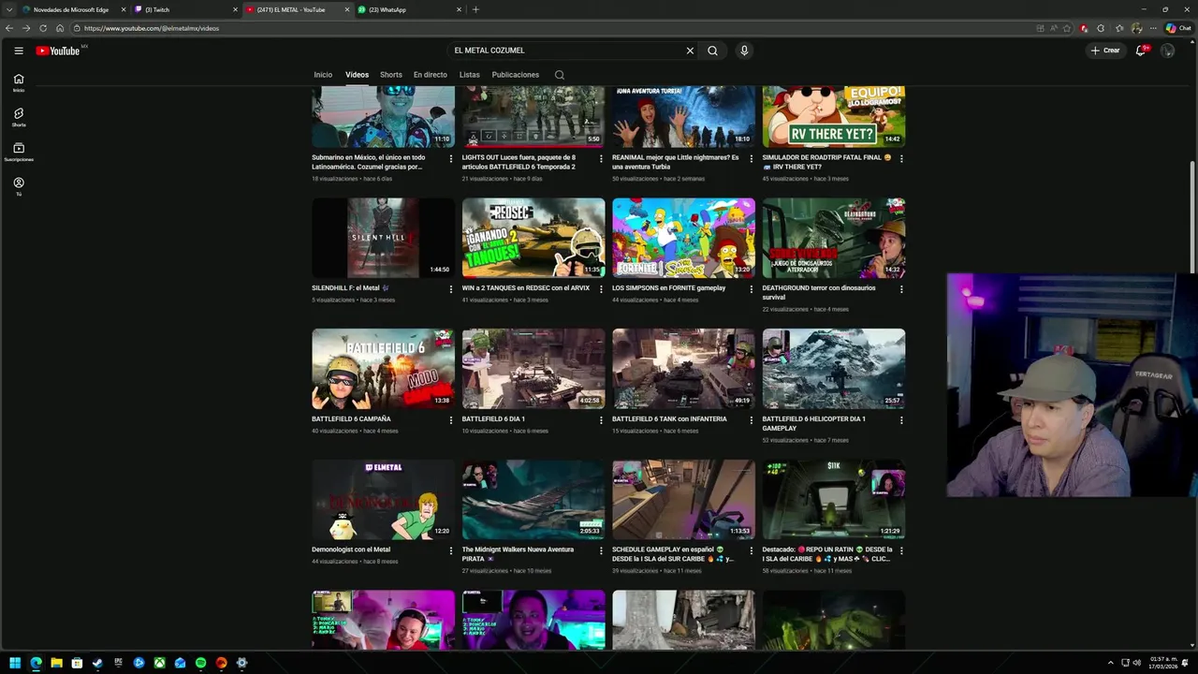The width and height of the screenshot is (1198, 674).
Task: Switch to Publicaciones channel tab
Action: 516,75
